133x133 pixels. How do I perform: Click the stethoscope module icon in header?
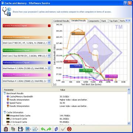(7, 11)
